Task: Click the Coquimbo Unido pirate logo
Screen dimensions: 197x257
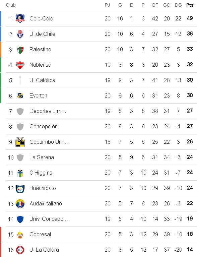Action: tap(20, 142)
